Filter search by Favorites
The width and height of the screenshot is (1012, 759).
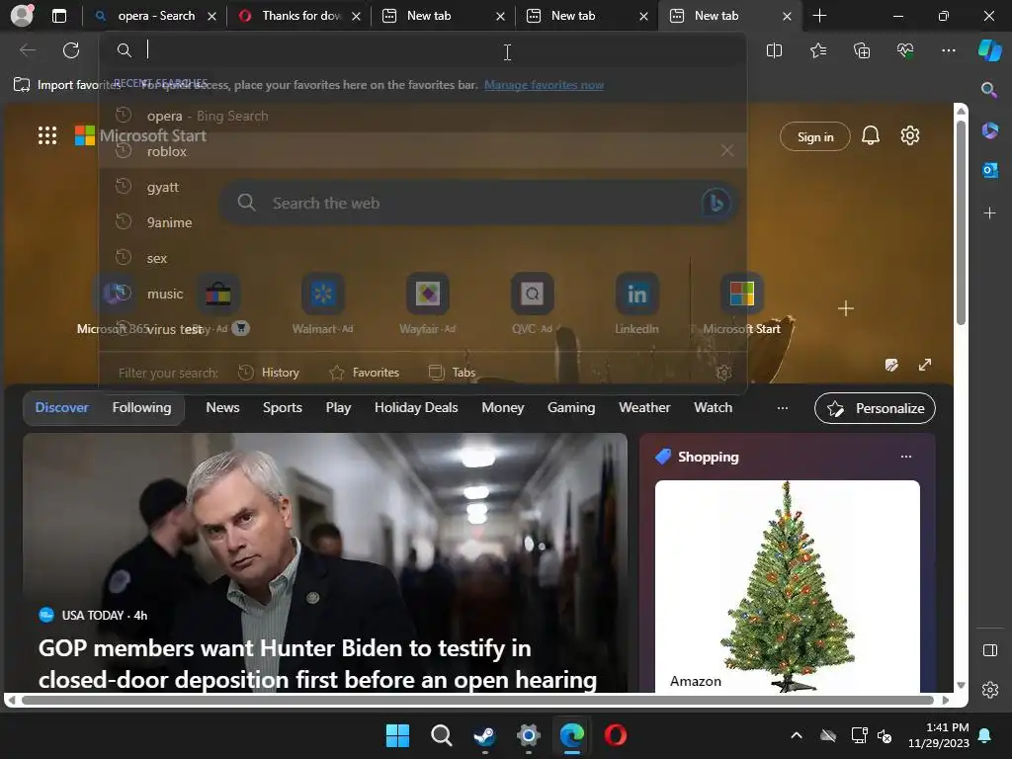point(364,373)
